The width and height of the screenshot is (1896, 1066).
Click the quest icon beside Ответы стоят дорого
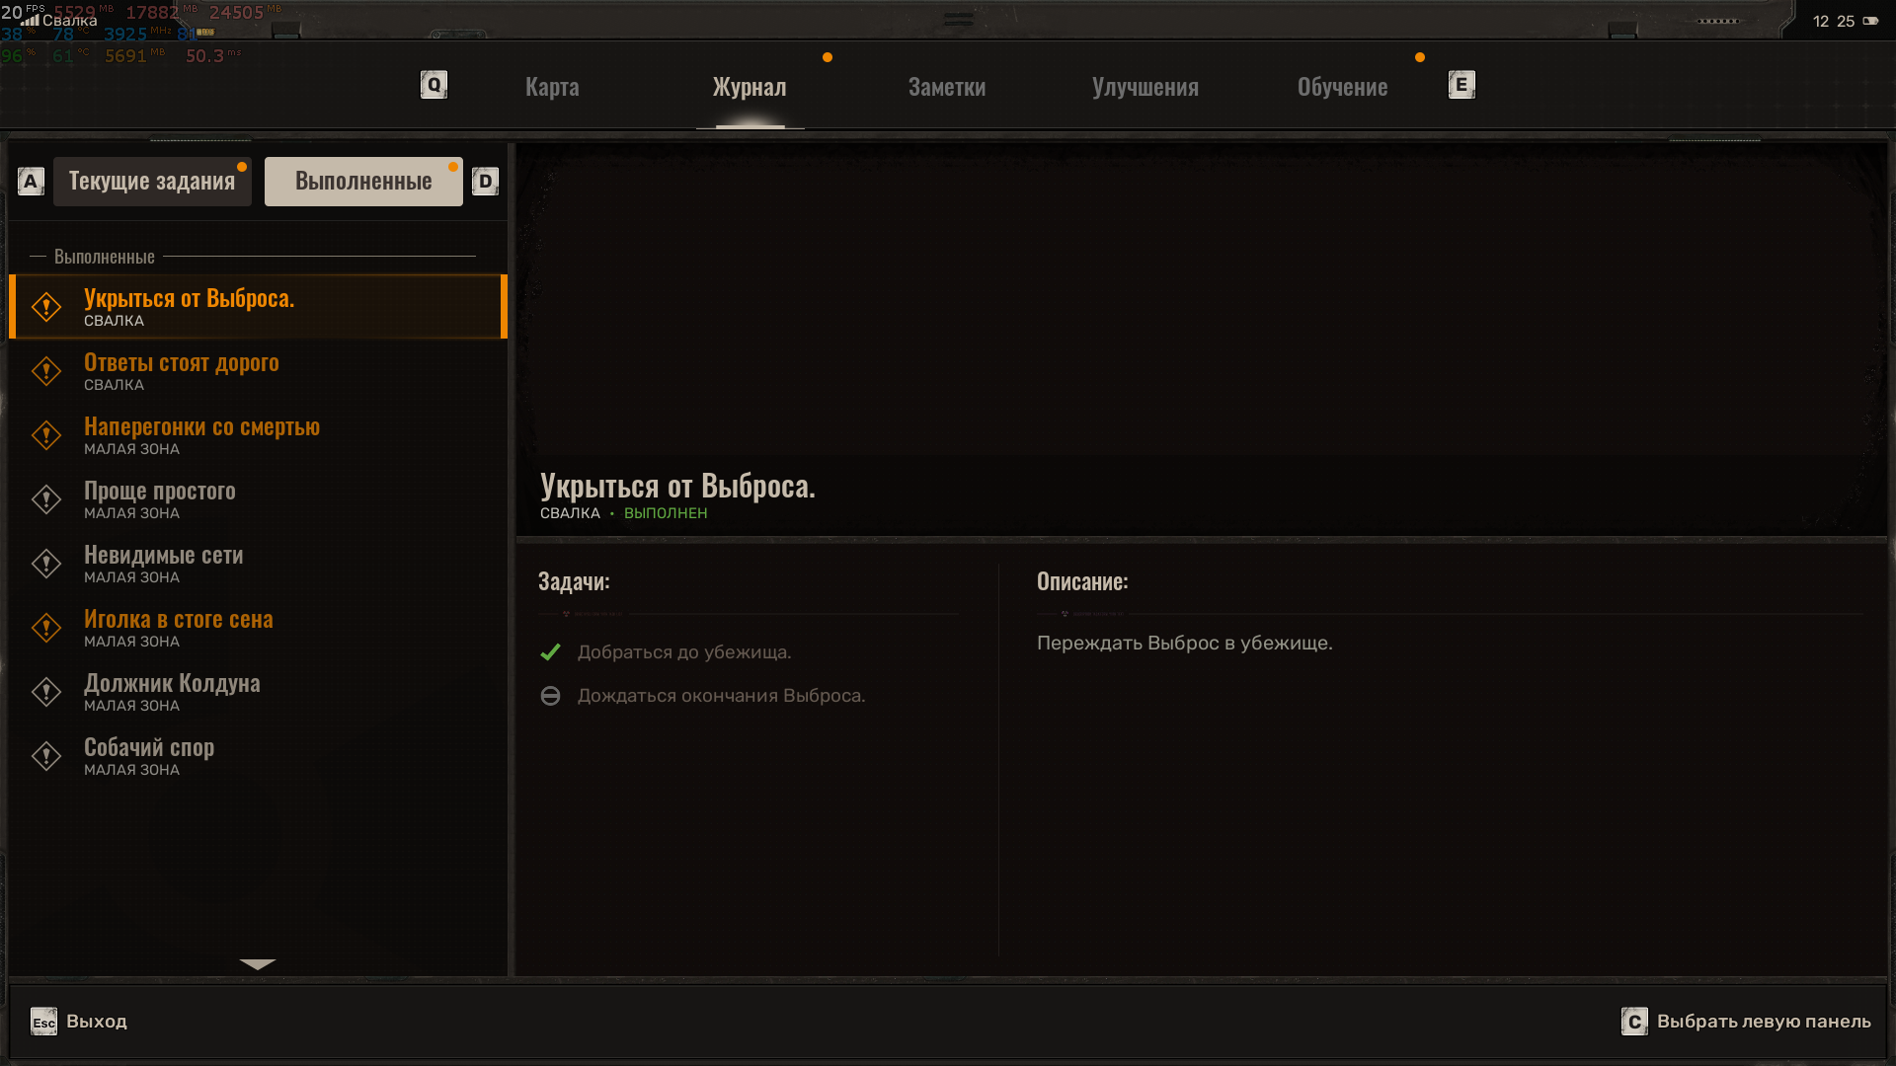click(46, 371)
